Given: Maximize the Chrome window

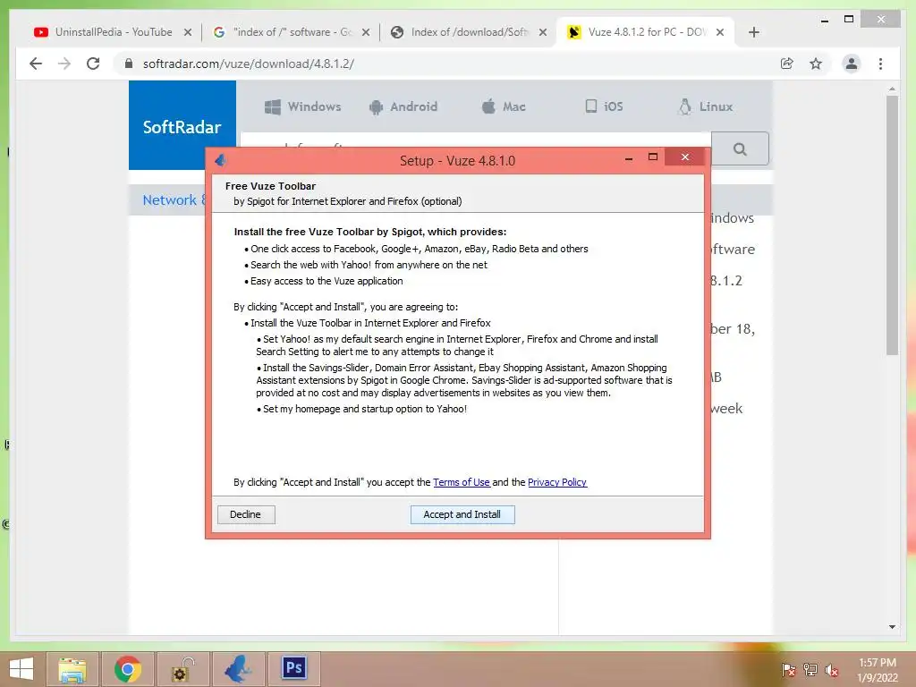Looking at the screenshot, I should click(849, 20).
